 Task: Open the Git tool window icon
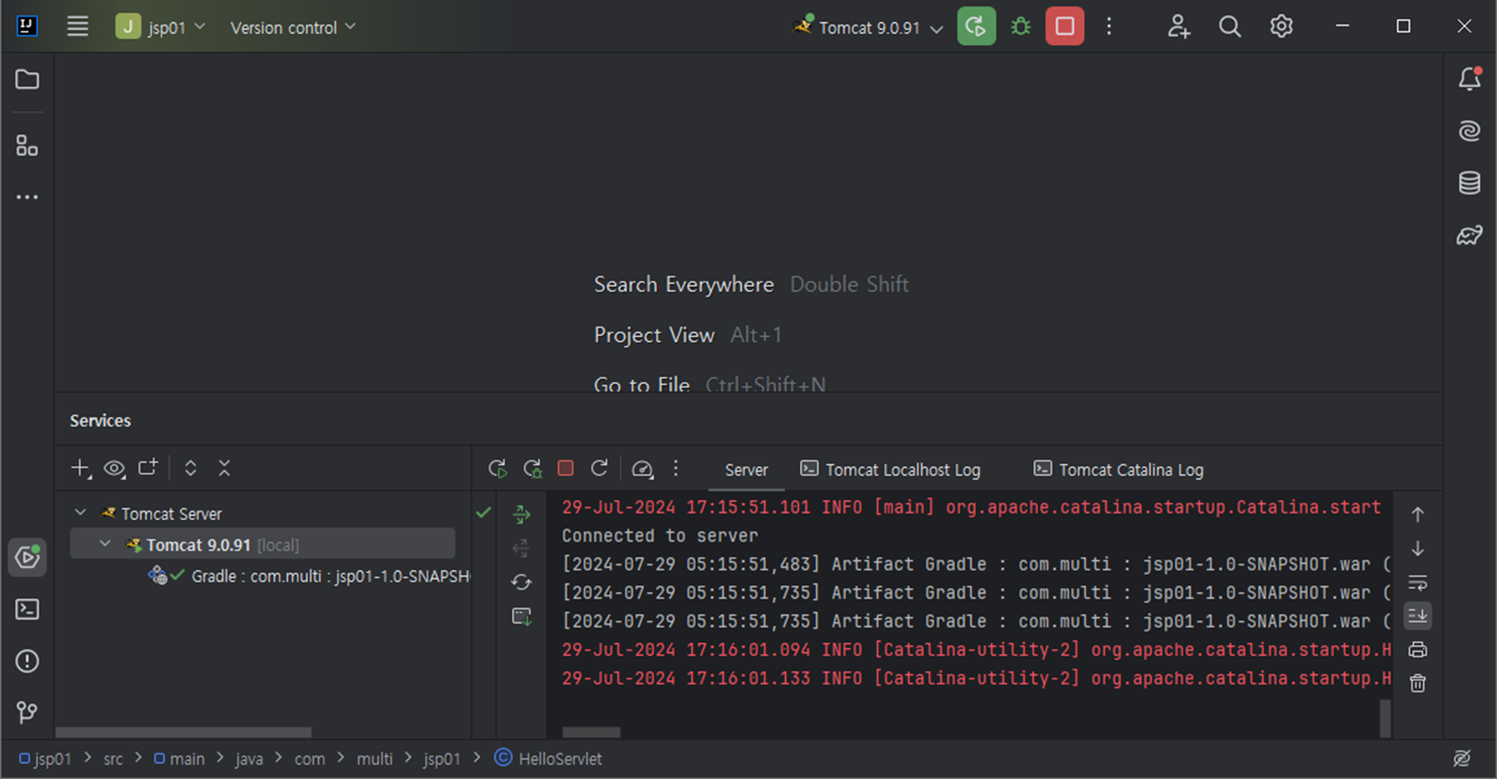[x=27, y=712]
